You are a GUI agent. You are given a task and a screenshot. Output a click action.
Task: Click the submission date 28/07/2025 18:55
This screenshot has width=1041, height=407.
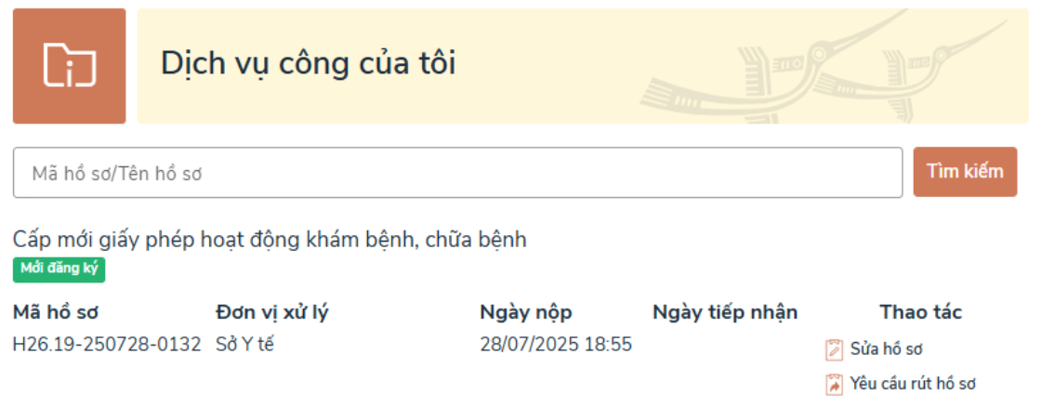click(556, 345)
